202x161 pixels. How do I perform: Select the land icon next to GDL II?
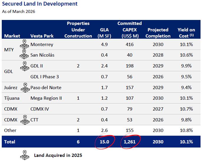25,66
